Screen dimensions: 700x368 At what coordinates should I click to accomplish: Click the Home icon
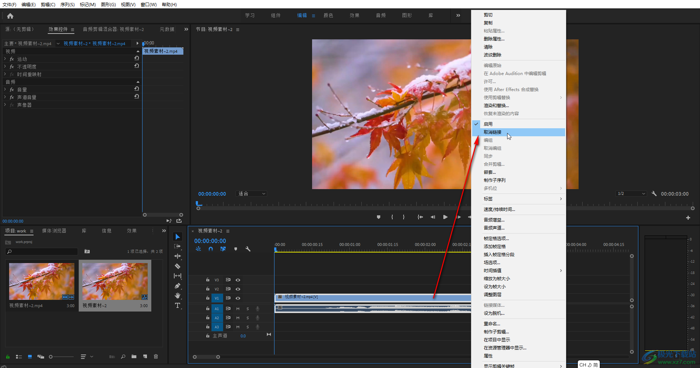(10, 16)
